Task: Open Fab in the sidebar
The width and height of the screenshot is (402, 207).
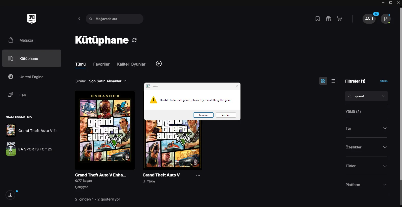Action: 32,95
